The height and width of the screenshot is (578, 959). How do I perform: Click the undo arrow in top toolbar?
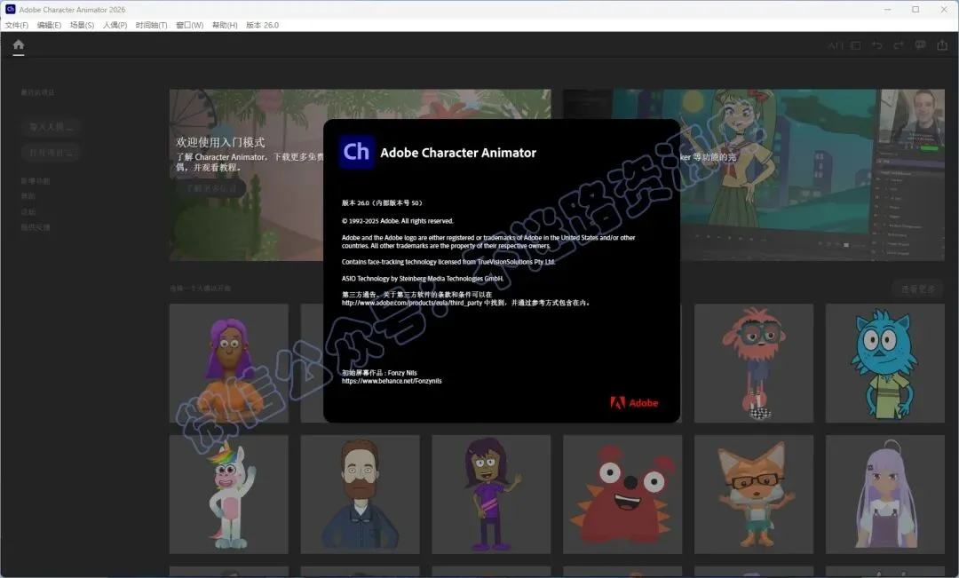(877, 45)
